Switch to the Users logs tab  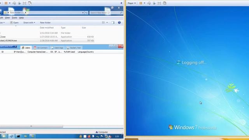click(57, 48)
